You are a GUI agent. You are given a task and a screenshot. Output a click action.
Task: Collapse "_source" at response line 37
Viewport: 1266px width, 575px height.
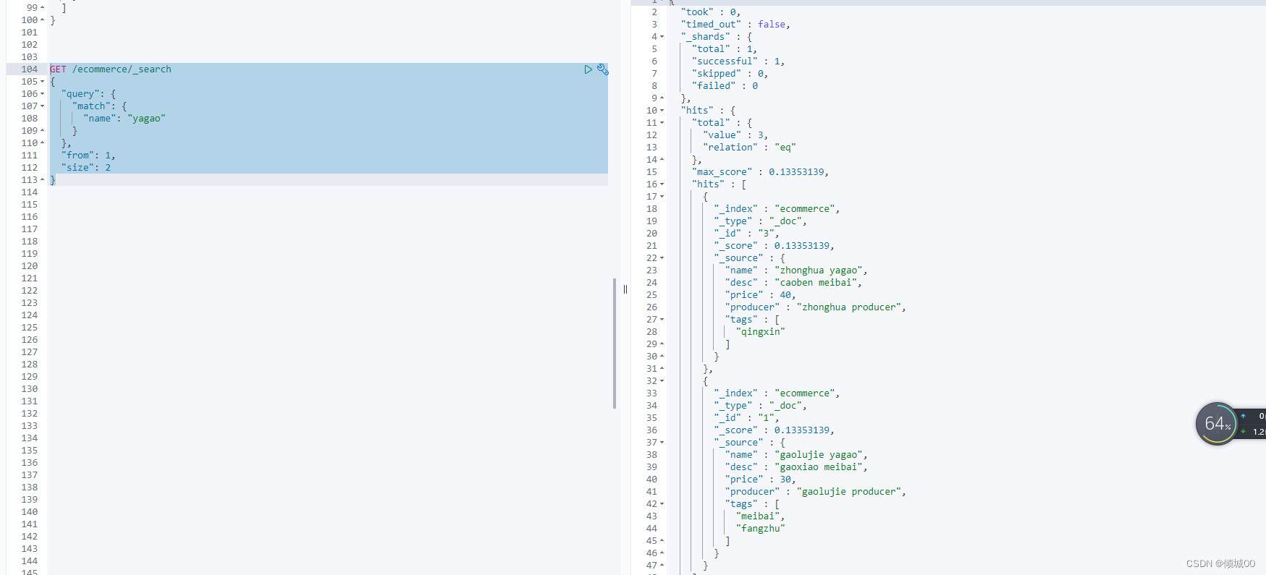pyautogui.click(x=662, y=443)
